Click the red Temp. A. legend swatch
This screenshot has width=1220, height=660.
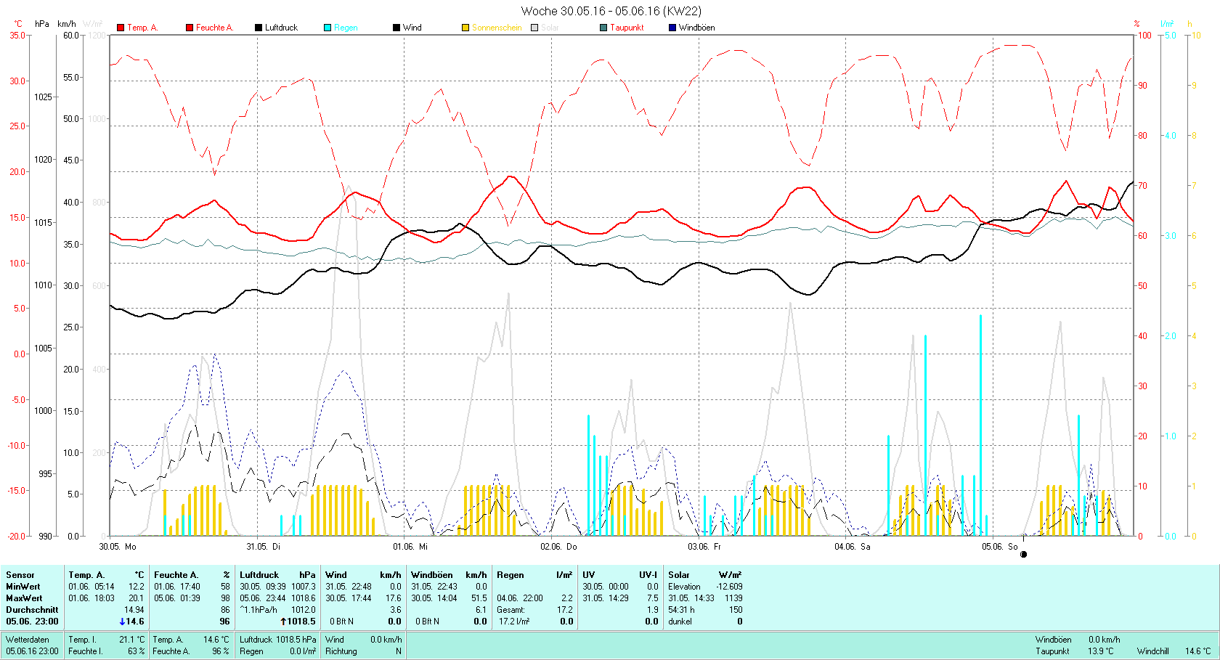point(121,28)
